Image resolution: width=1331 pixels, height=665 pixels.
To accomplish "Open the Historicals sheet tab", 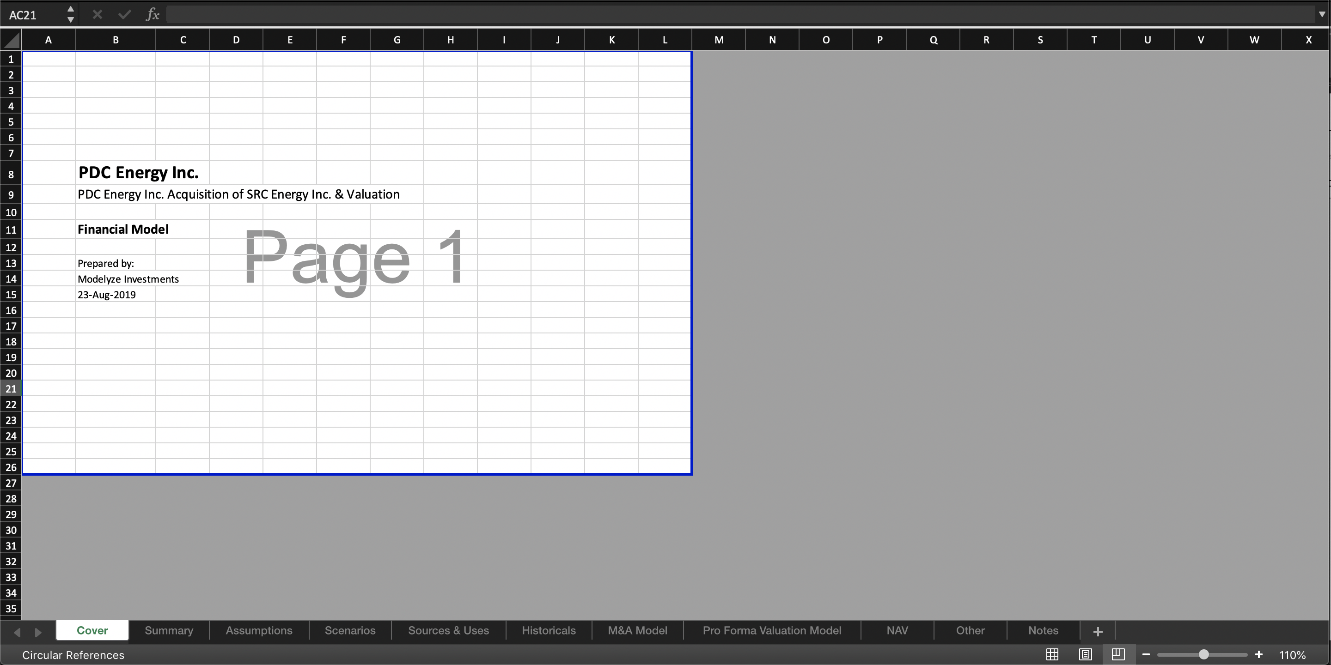I will pos(549,630).
